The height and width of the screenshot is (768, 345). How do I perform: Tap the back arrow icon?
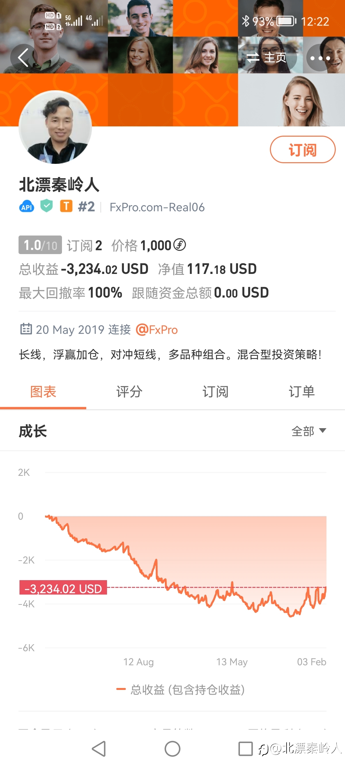(x=23, y=58)
